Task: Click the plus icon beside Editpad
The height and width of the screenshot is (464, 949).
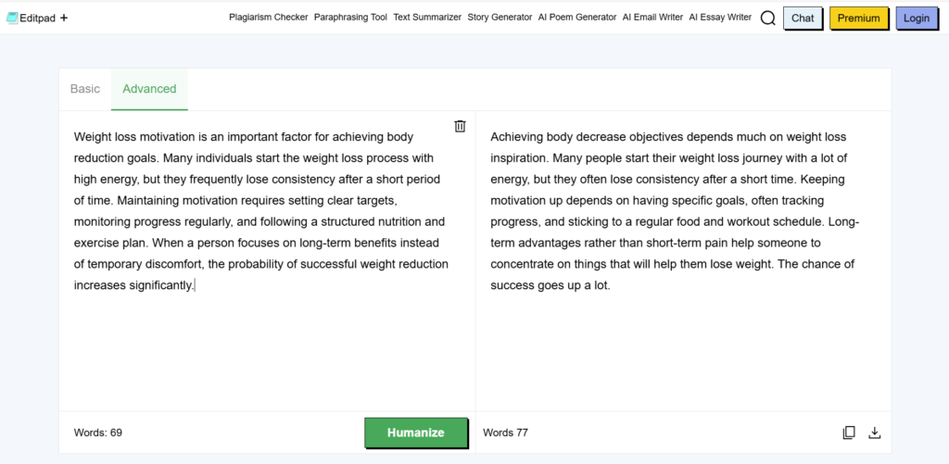Action: point(64,18)
